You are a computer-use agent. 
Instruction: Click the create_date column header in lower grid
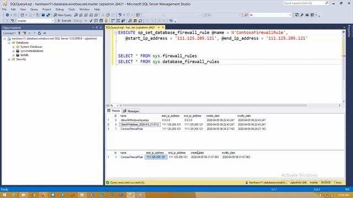coord(197,153)
